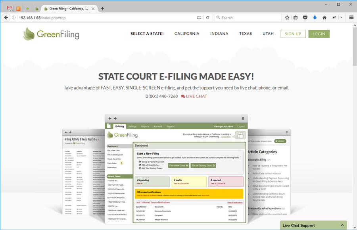This screenshot has width=357, height=230.
Task: Open the Live Chat Support bar
Action: pyautogui.click(x=313, y=225)
